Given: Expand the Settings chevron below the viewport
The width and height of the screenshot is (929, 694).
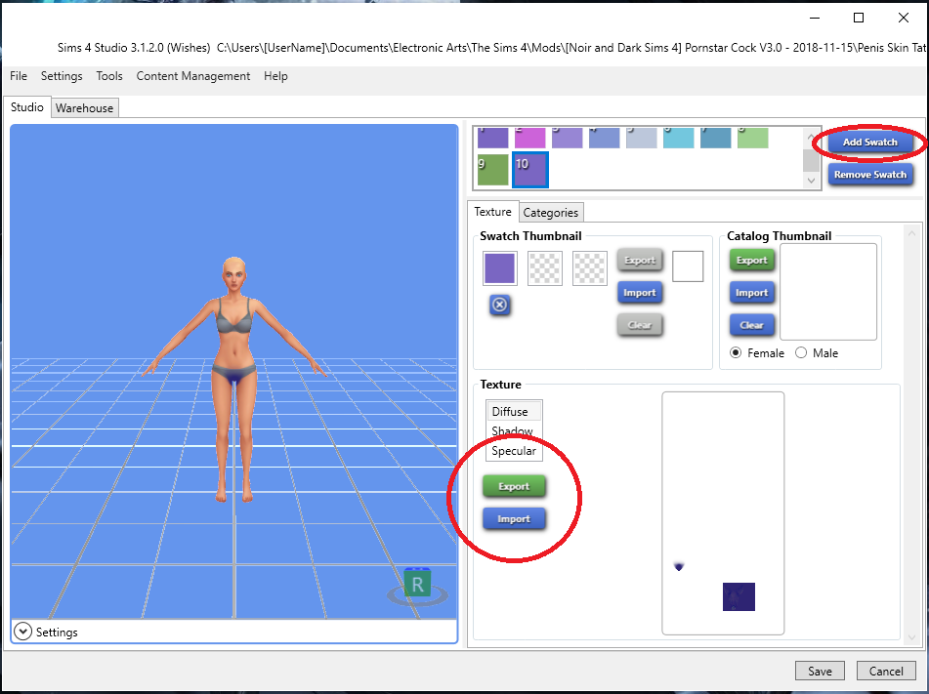Looking at the screenshot, I should (x=22, y=632).
